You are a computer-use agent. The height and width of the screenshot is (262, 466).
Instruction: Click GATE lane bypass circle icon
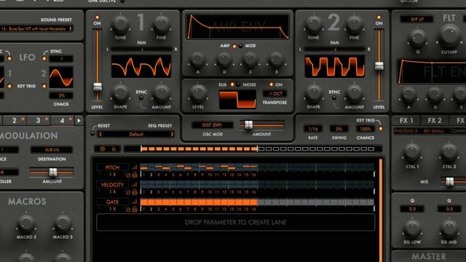128,210
